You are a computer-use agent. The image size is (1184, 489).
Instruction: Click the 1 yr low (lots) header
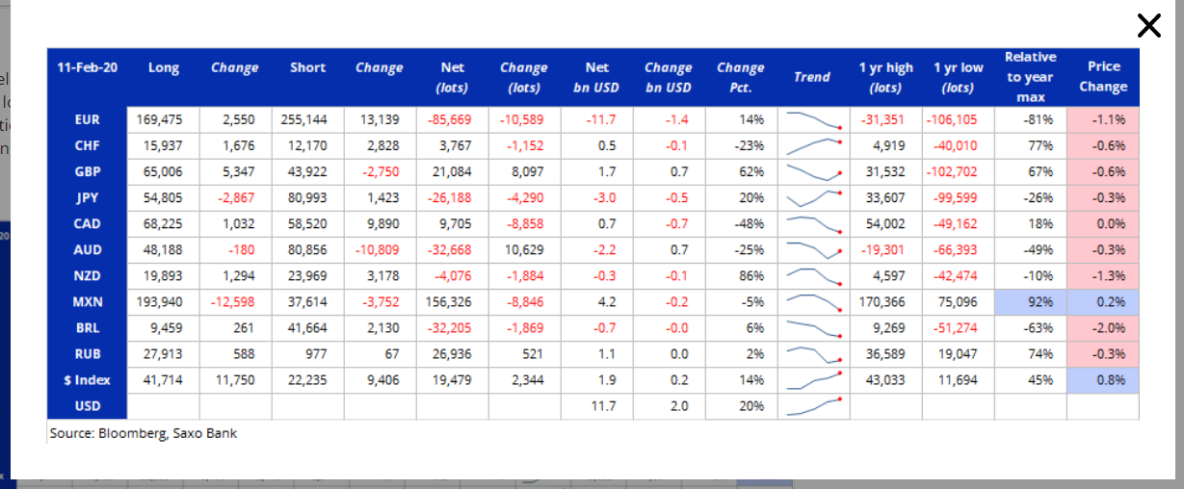click(959, 78)
